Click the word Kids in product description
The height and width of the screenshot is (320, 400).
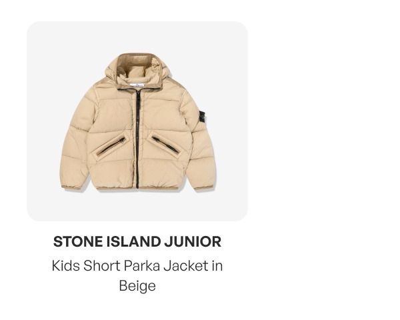coord(66,265)
